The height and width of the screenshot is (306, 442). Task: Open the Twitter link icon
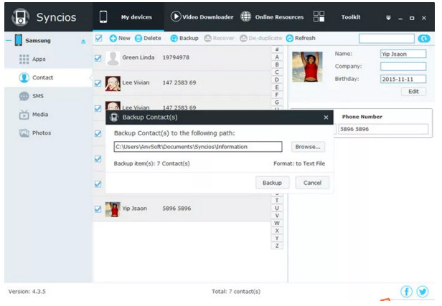[x=423, y=292]
